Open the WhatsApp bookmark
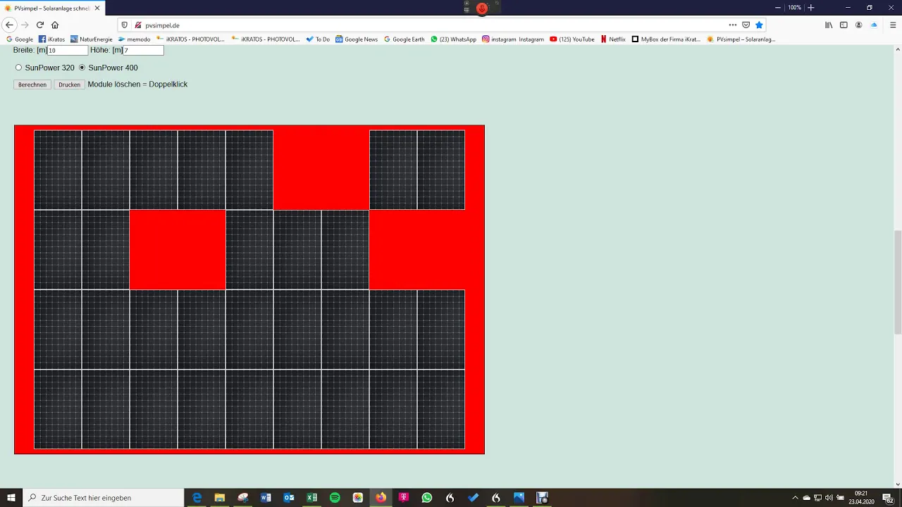 point(453,39)
